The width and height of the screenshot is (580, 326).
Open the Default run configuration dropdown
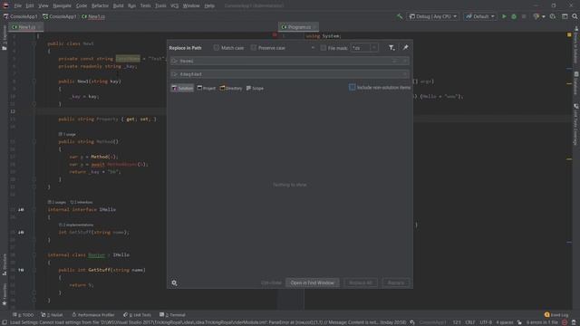tap(479, 16)
